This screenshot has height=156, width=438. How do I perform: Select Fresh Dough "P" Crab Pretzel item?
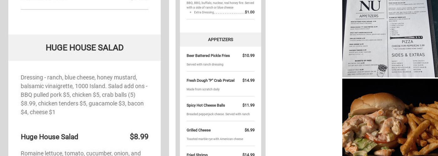(x=210, y=80)
